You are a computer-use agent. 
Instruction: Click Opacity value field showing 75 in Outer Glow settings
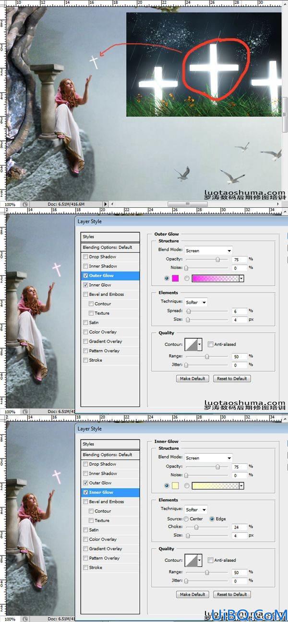pyautogui.click(x=240, y=259)
